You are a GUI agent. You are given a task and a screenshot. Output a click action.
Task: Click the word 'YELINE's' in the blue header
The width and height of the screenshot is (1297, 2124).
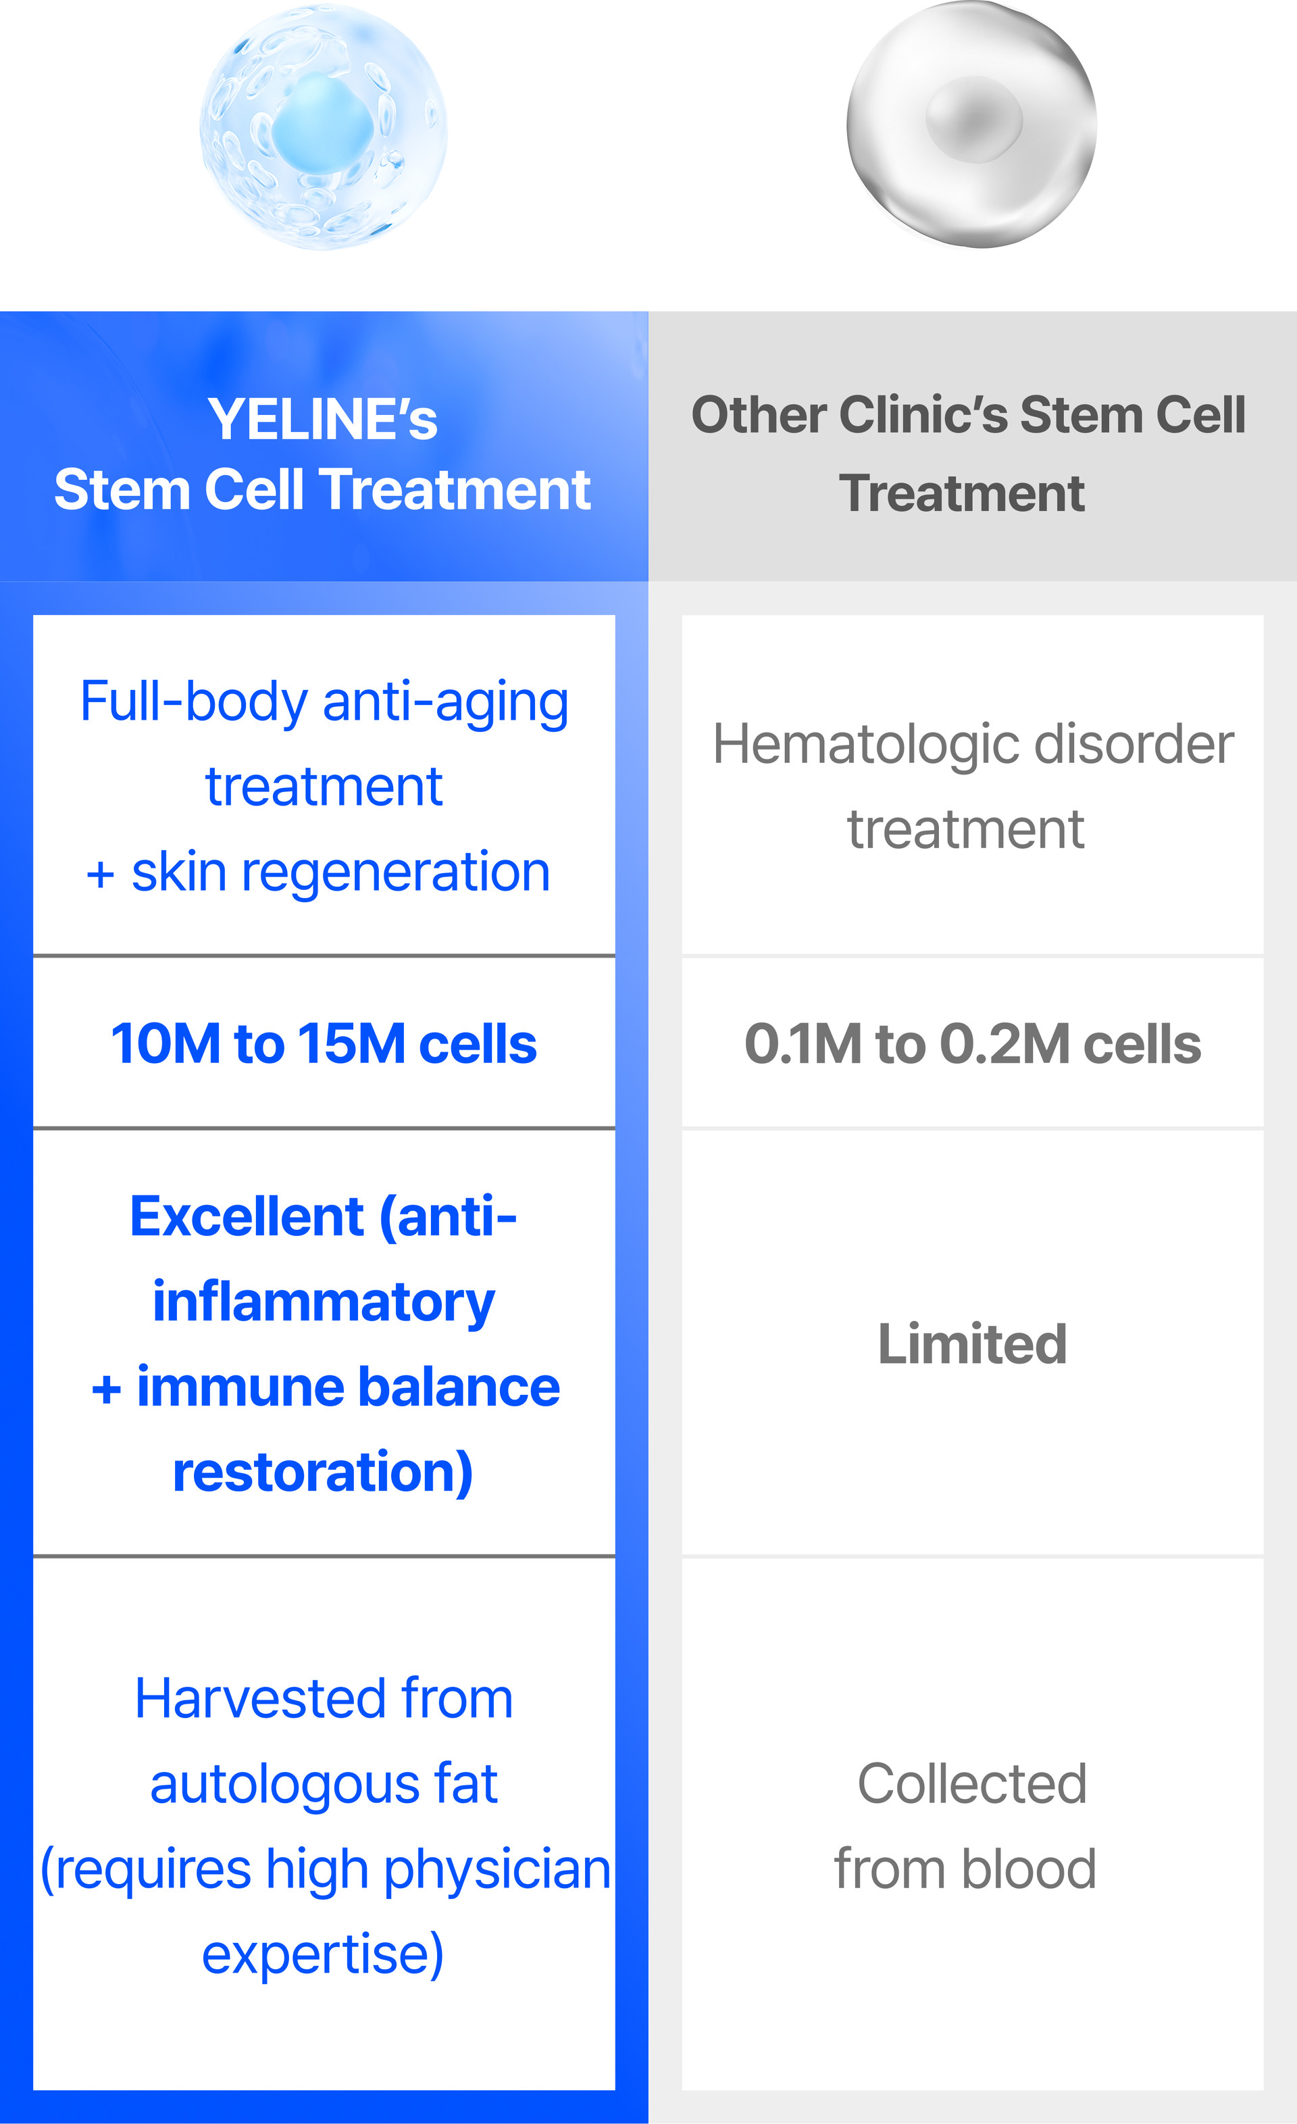(323, 420)
